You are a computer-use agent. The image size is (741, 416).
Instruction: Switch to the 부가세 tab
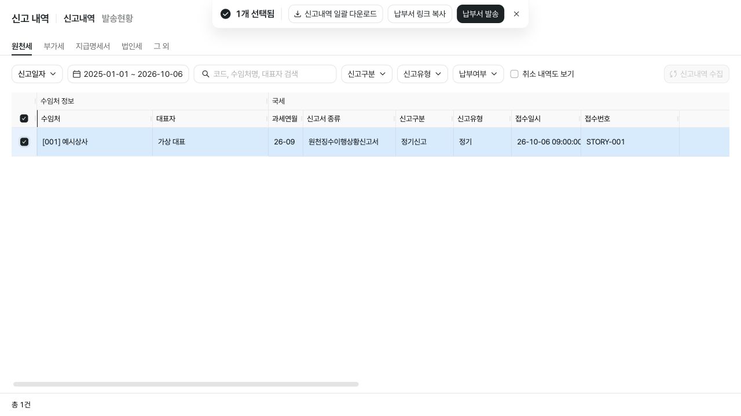pos(54,46)
